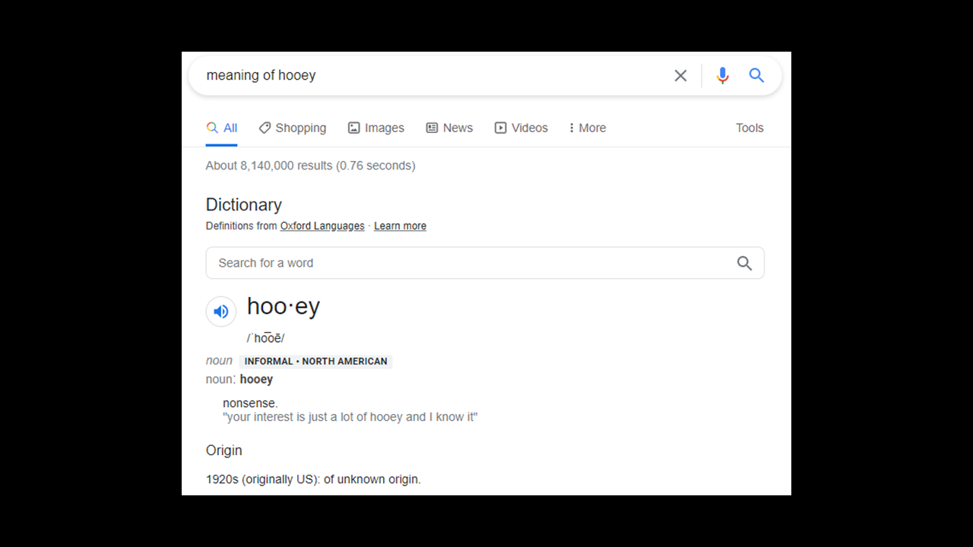Go to the Videos tab
Image resolution: width=973 pixels, height=547 pixels.
tap(521, 128)
